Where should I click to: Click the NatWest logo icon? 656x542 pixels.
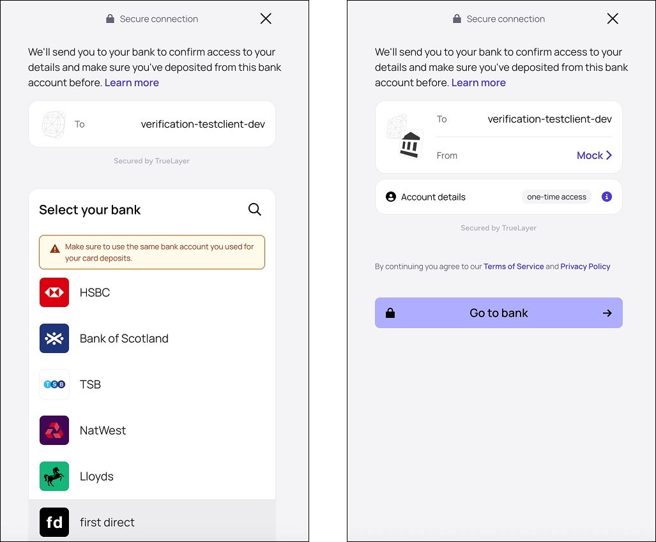[x=54, y=430]
